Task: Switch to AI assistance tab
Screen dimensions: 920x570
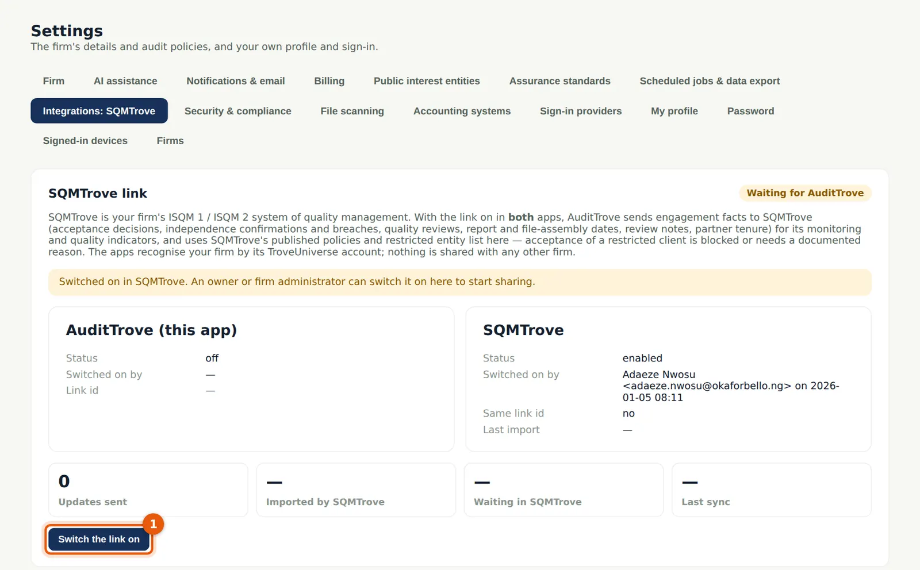Action: coord(125,81)
